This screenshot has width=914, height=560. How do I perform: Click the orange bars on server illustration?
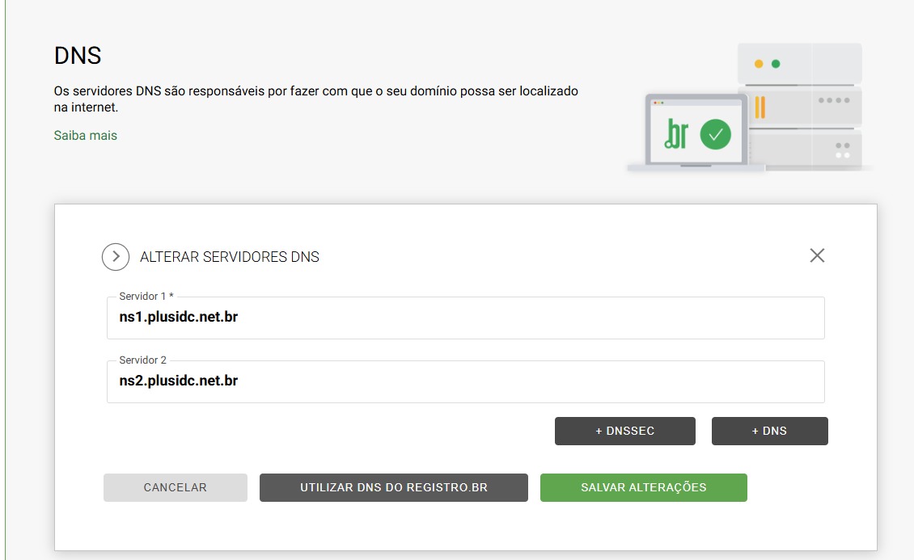click(x=760, y=107)
